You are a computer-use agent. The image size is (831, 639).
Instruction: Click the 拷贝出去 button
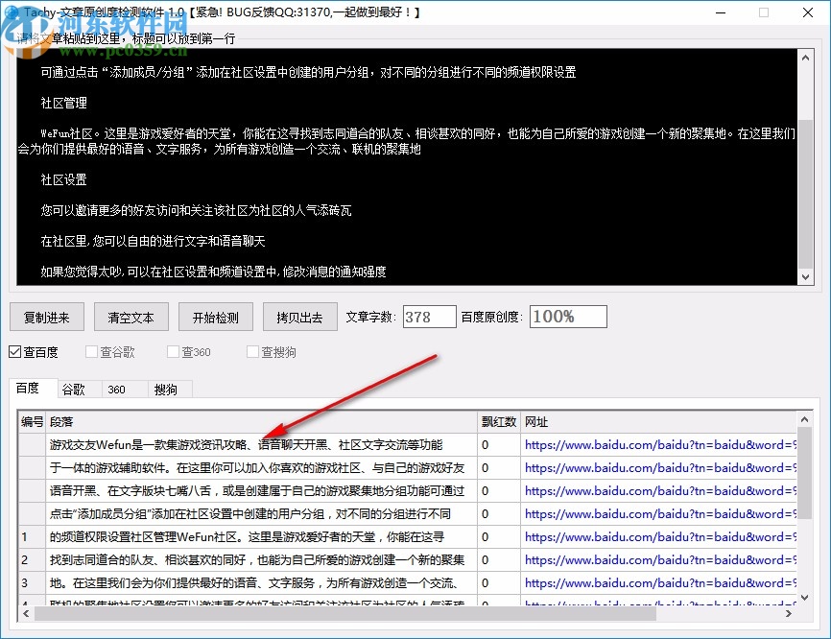(x=299, y=318)
